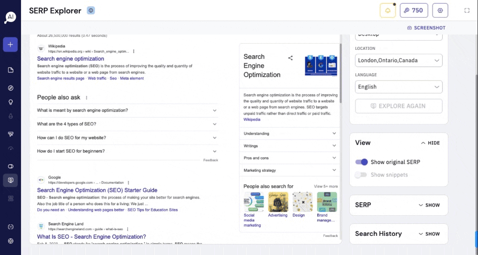This screenshot has width=478, height=255.
Task: Click Feedback under People also ask
Action: click(211, 160)
